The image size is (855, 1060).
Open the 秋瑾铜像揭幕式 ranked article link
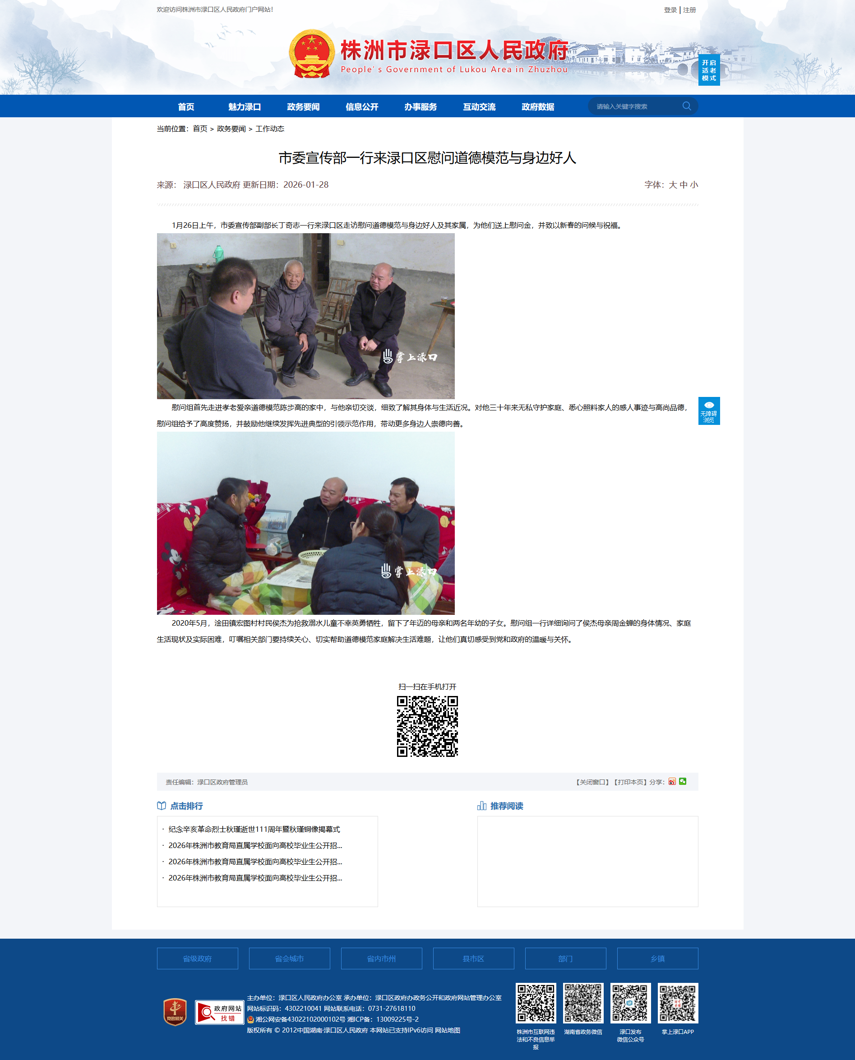[254, 829]
